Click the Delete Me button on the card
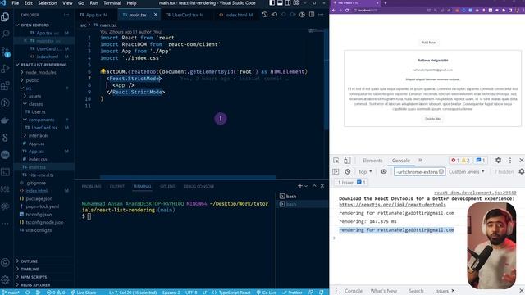The width and height of the screenshot is (525, 295). coord(432,119)
